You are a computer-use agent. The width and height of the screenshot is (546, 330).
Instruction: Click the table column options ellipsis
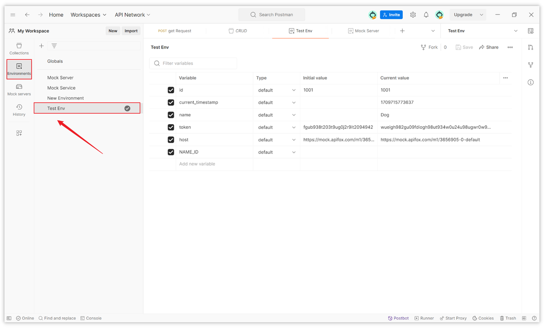(505, 78)
